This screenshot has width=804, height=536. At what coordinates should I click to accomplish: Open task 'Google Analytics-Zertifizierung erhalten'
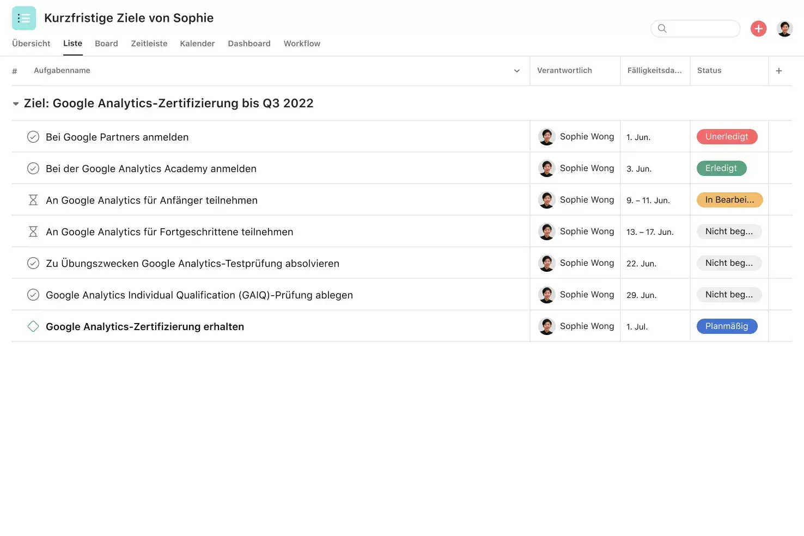point(145,327)
